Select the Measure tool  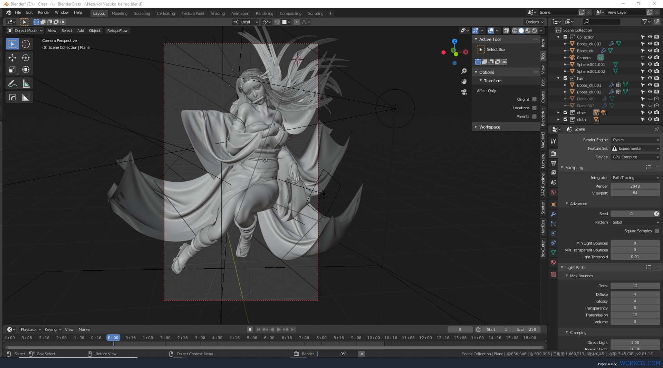[x=26, y=84]
